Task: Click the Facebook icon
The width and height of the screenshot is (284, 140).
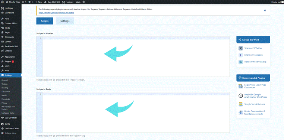Action: pyautogui.click(x=240, y=55)
